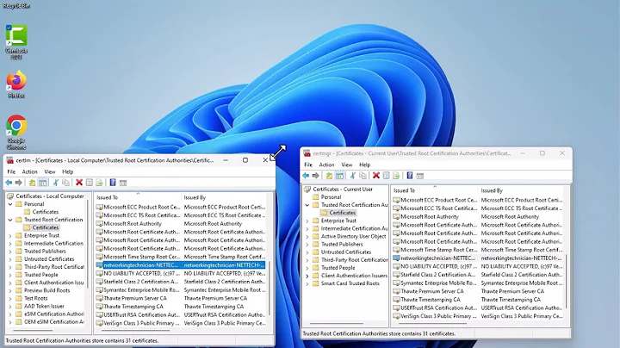Click Help icon in certlm toolbar

click(x=113, y=183)
